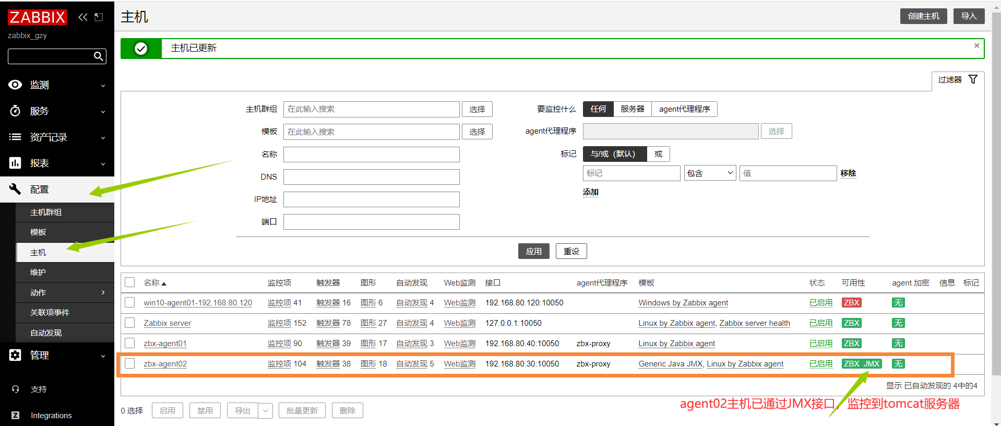Click the clock icon for 服务

click(15, 111)
